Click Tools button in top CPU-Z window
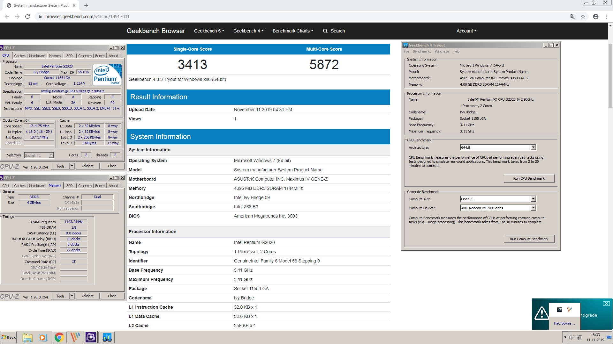Screen dimensions: 613x344 (60, 166)
